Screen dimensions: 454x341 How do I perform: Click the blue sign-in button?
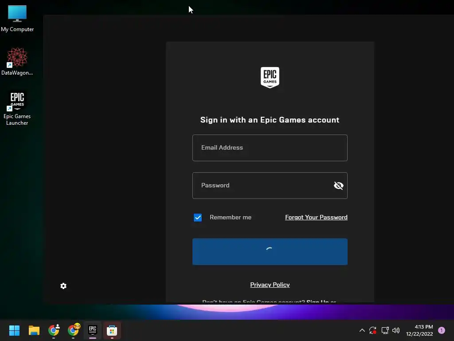[x=270, y=252]
